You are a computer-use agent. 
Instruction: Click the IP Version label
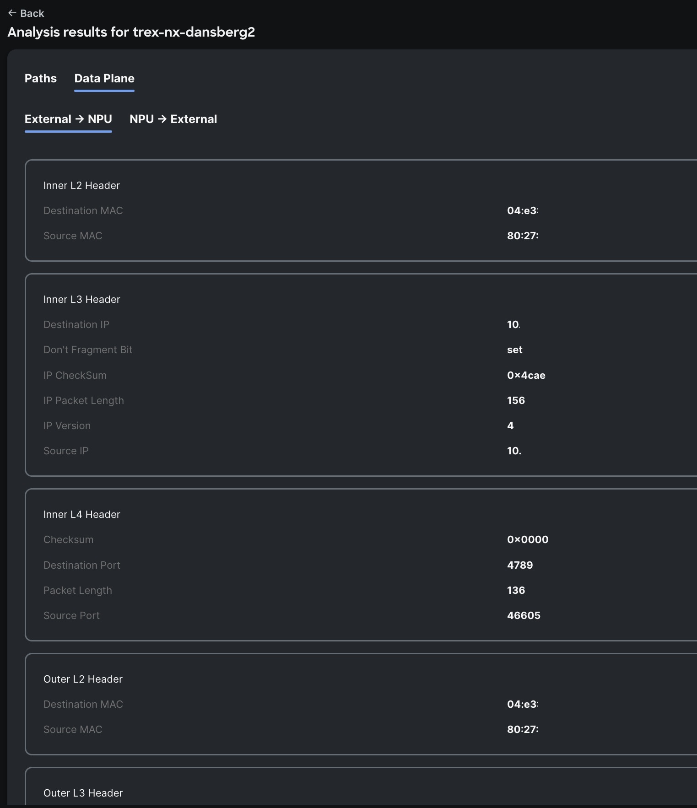pos(67,426)
